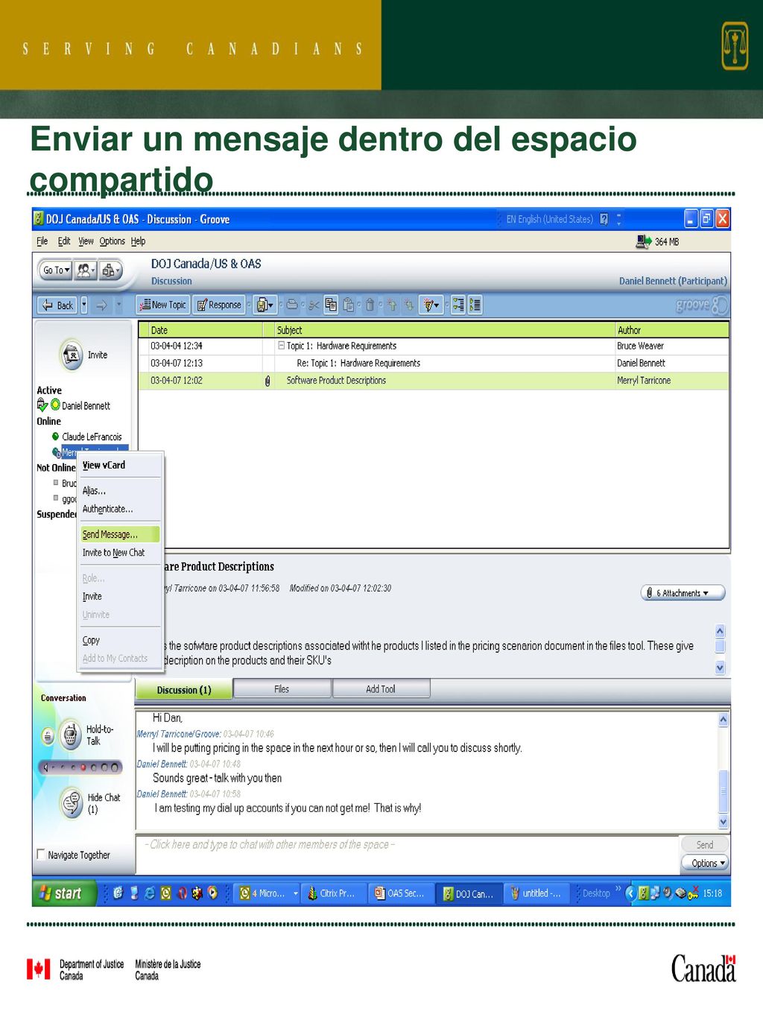Switch to the Files tab
This screenshot has width=763, height=1017.
point(282,689)
